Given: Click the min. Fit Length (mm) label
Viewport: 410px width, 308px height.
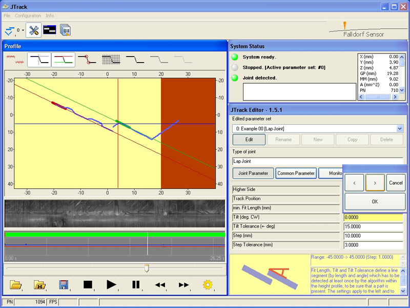Looking at the screenshot, I should pos(286,208).
